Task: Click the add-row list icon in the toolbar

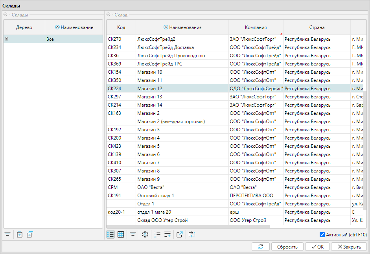Action: pos(168,234)
